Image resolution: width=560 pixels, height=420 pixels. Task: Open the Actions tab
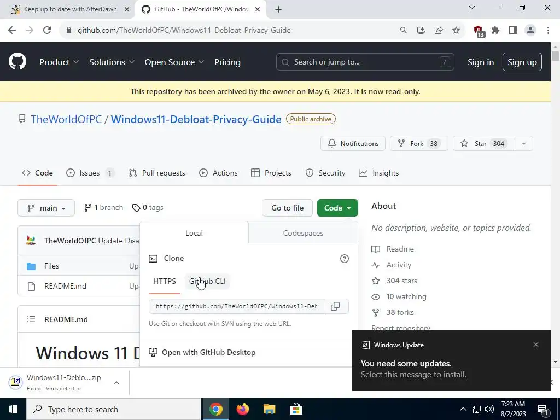click(x=218, y=173)
